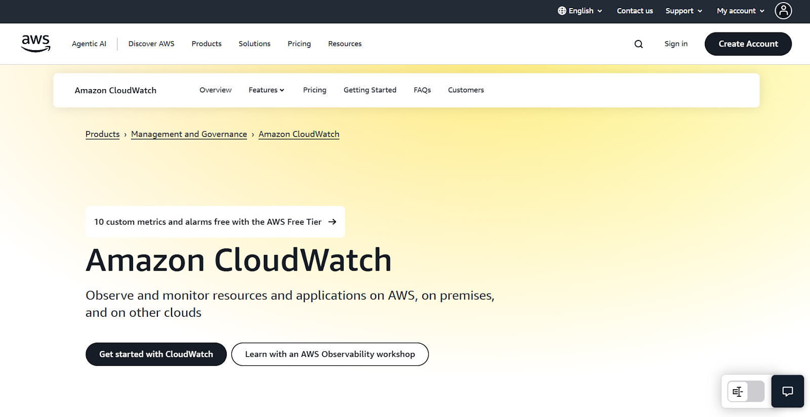Expand the English language dropdown

point(580,11)
